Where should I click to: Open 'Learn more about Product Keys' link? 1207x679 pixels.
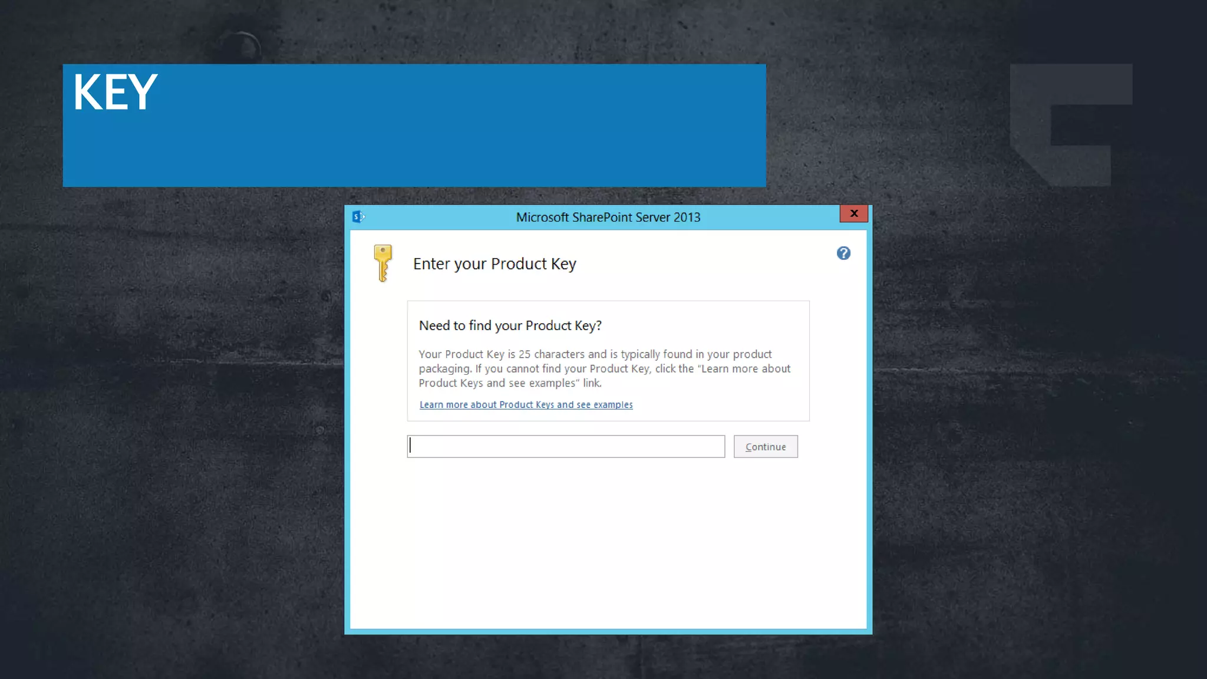point(526,405)
